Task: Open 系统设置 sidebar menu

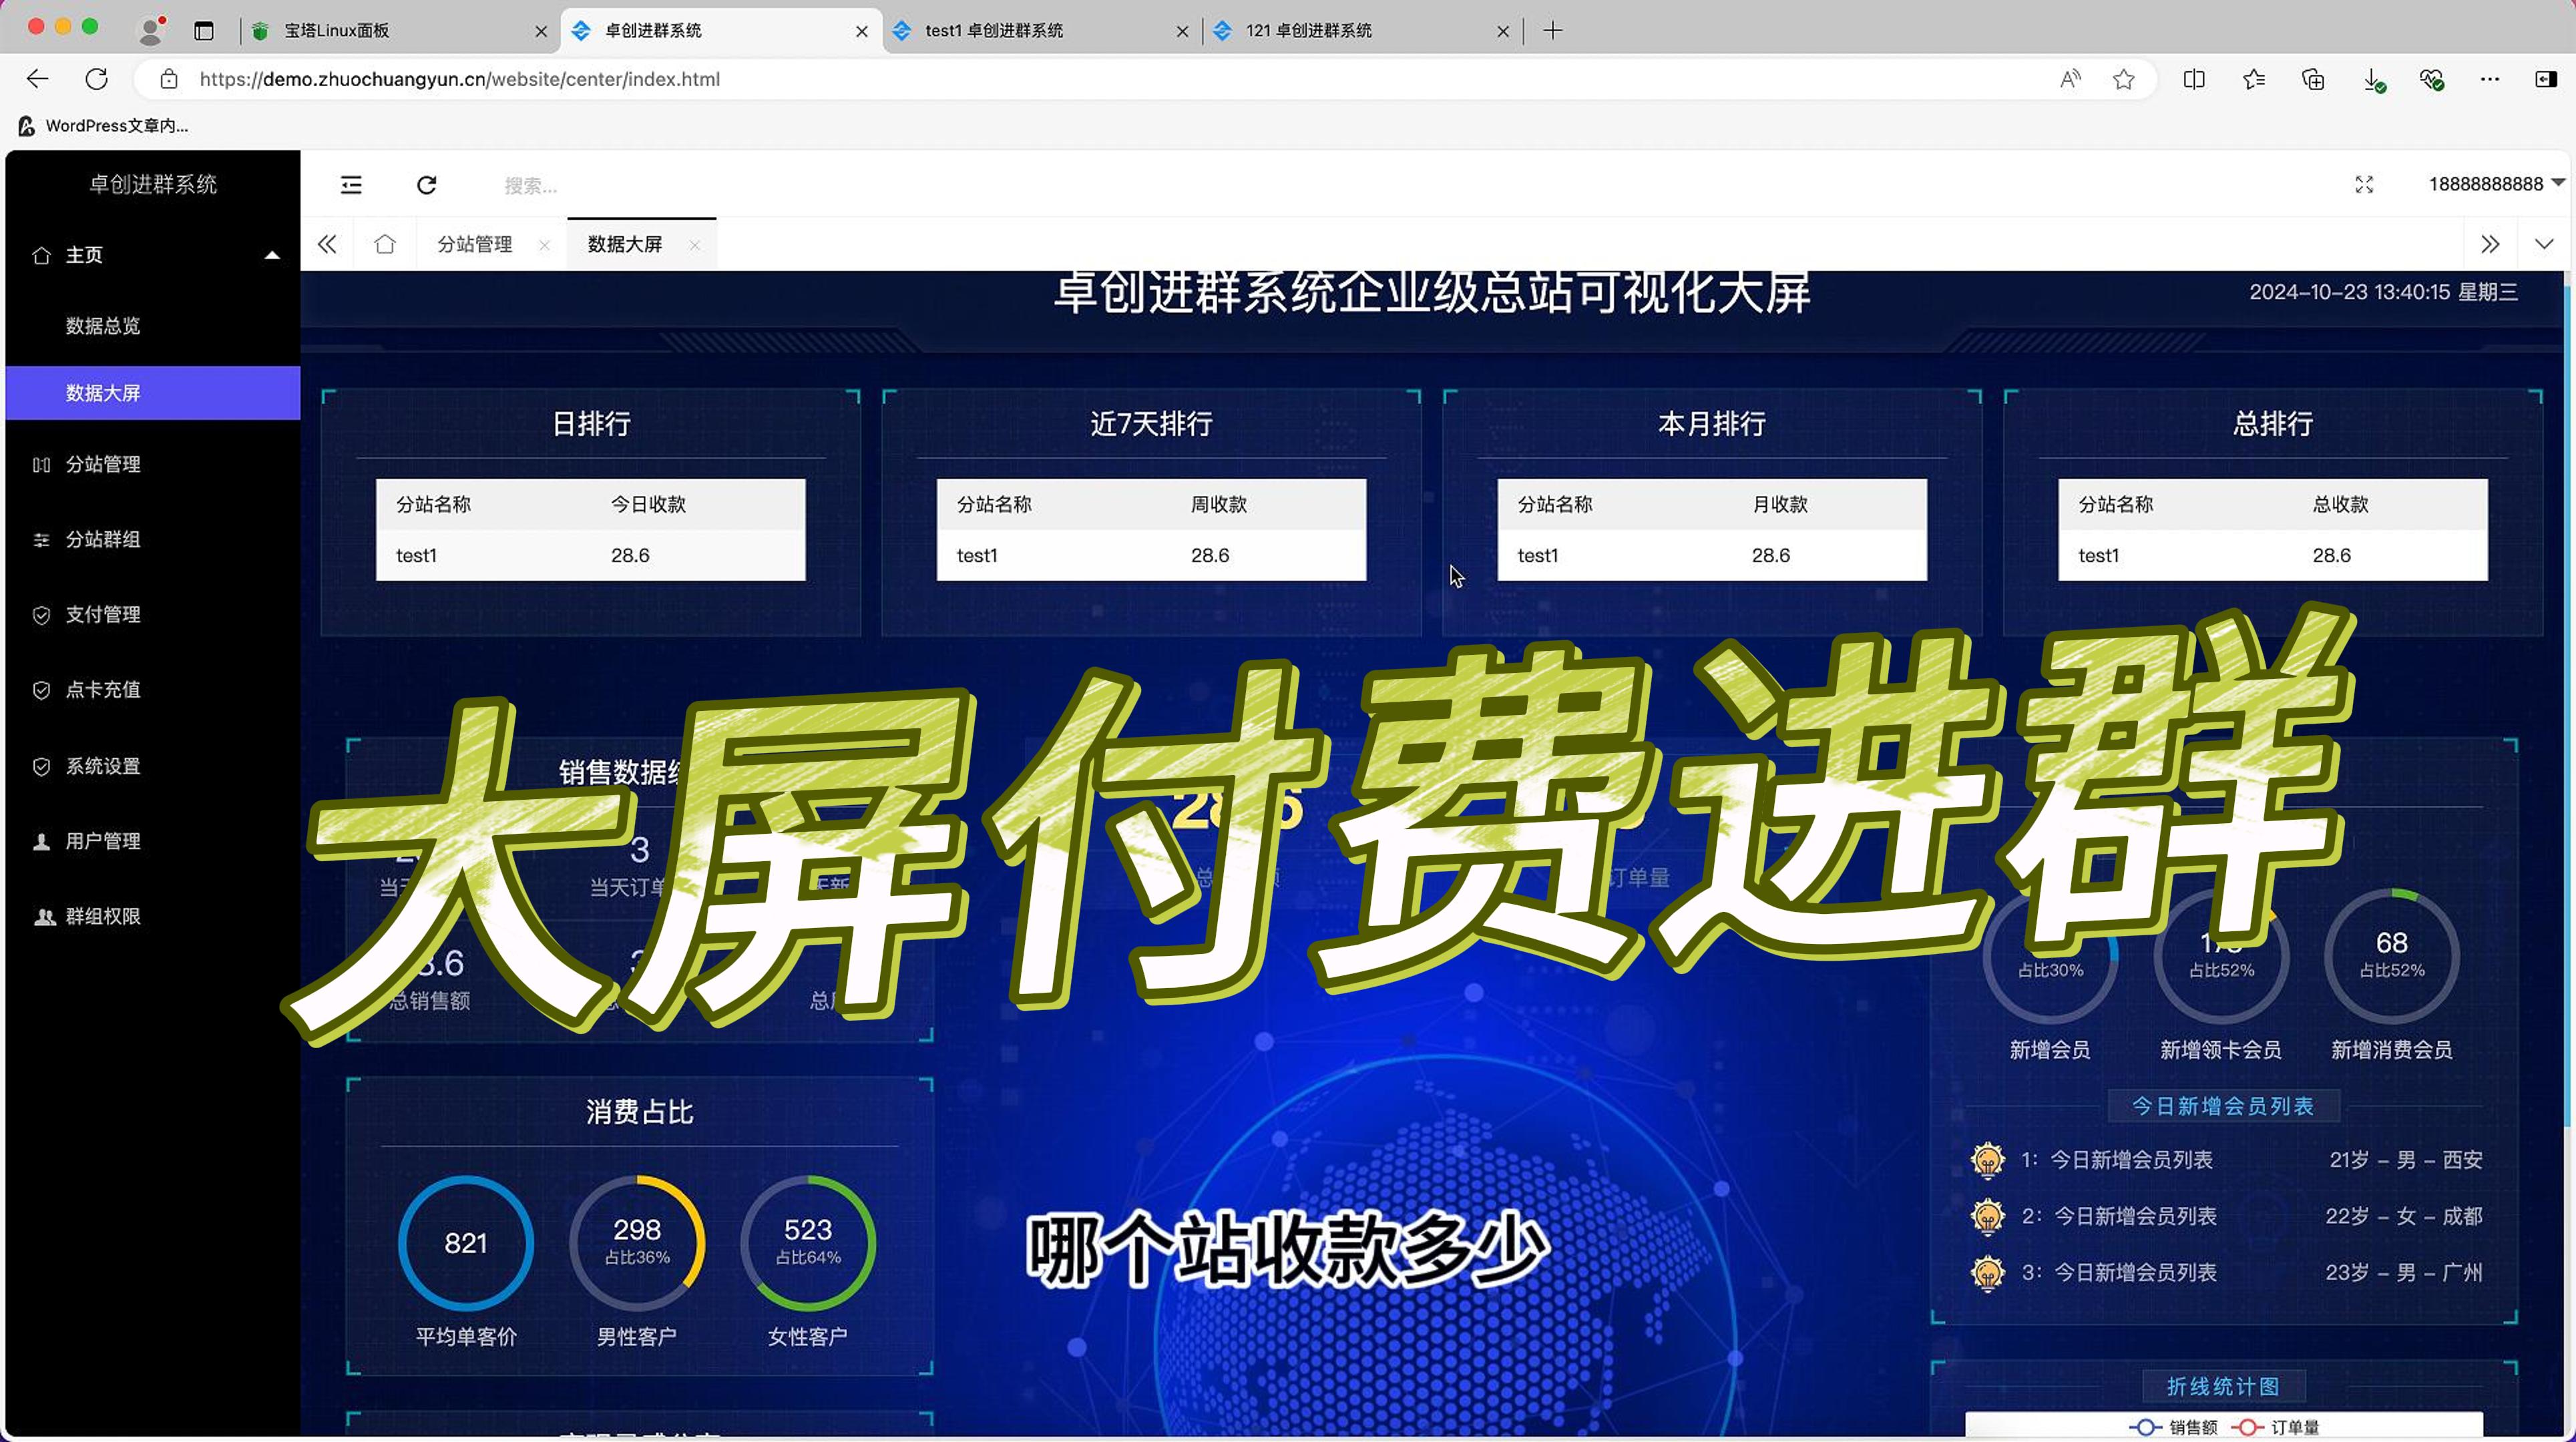Action: click(153, 766)
